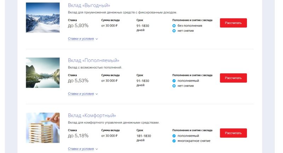
Task: Click the chevron after «Ставки и условия» in Комфортный
Action: coord(97,149)
